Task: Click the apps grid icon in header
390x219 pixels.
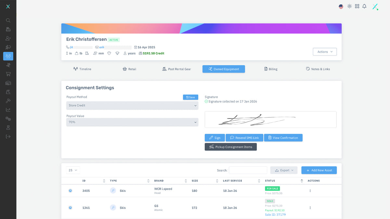Action: (357, 6)
